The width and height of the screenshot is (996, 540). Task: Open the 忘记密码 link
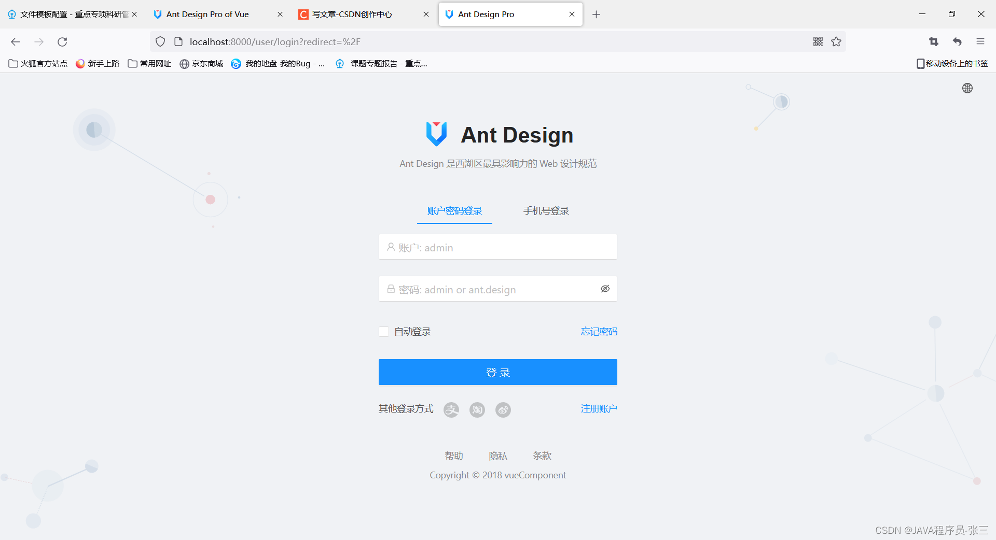pos(599,332)
